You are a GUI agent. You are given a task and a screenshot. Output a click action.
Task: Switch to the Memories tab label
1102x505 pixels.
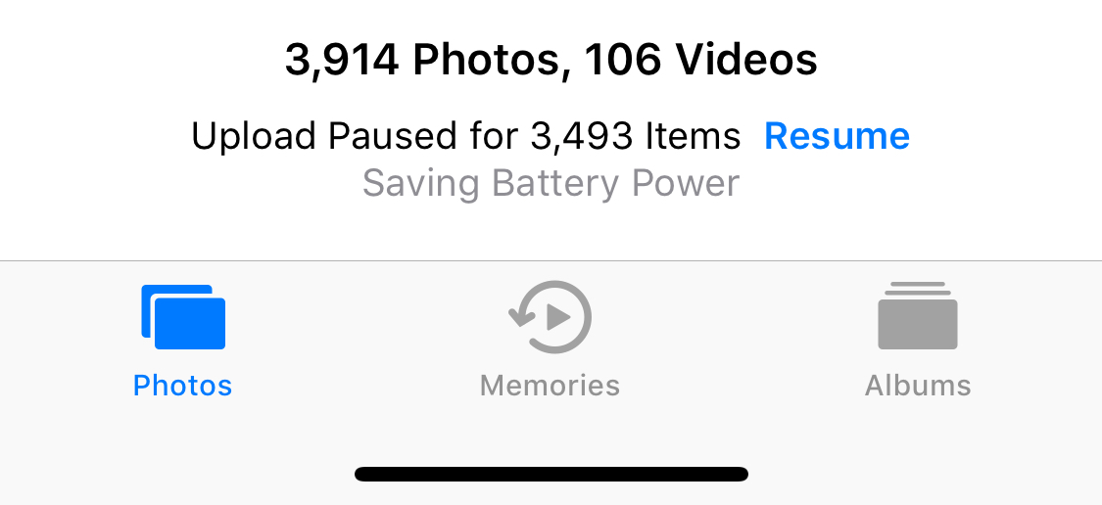(550, 386)
